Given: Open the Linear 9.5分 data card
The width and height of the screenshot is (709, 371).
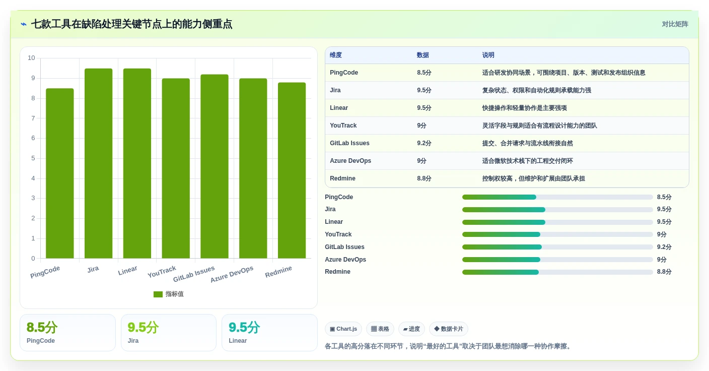Looking at the screenshot, I should click(269, 333).
